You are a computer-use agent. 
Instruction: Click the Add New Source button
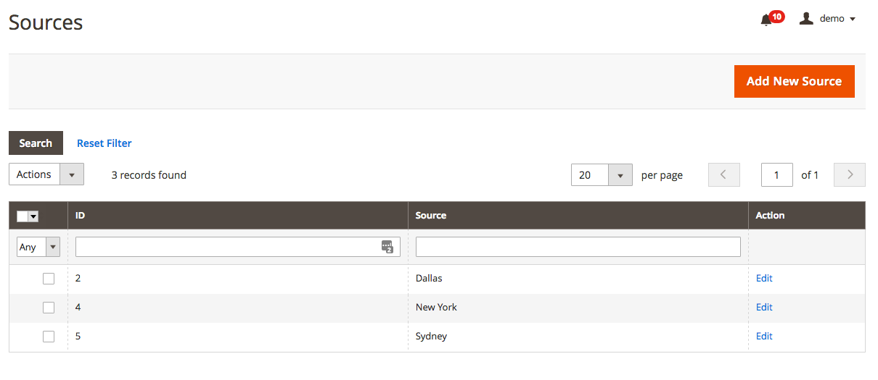tap(794, 81)
